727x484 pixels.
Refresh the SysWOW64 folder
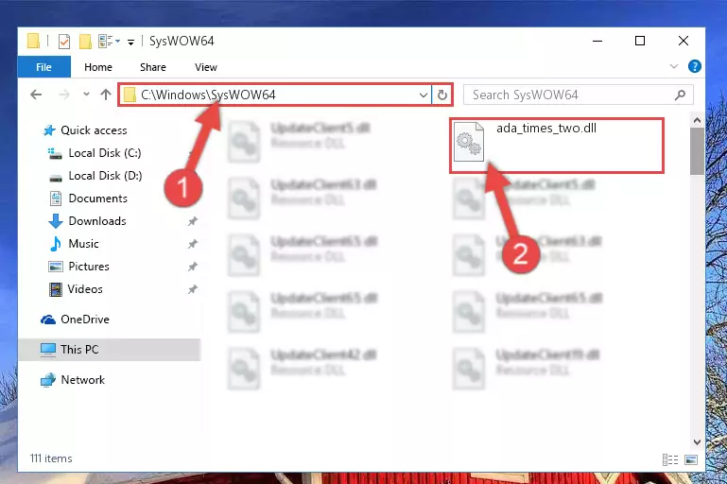pyautogui.click(x=441, y=95)
